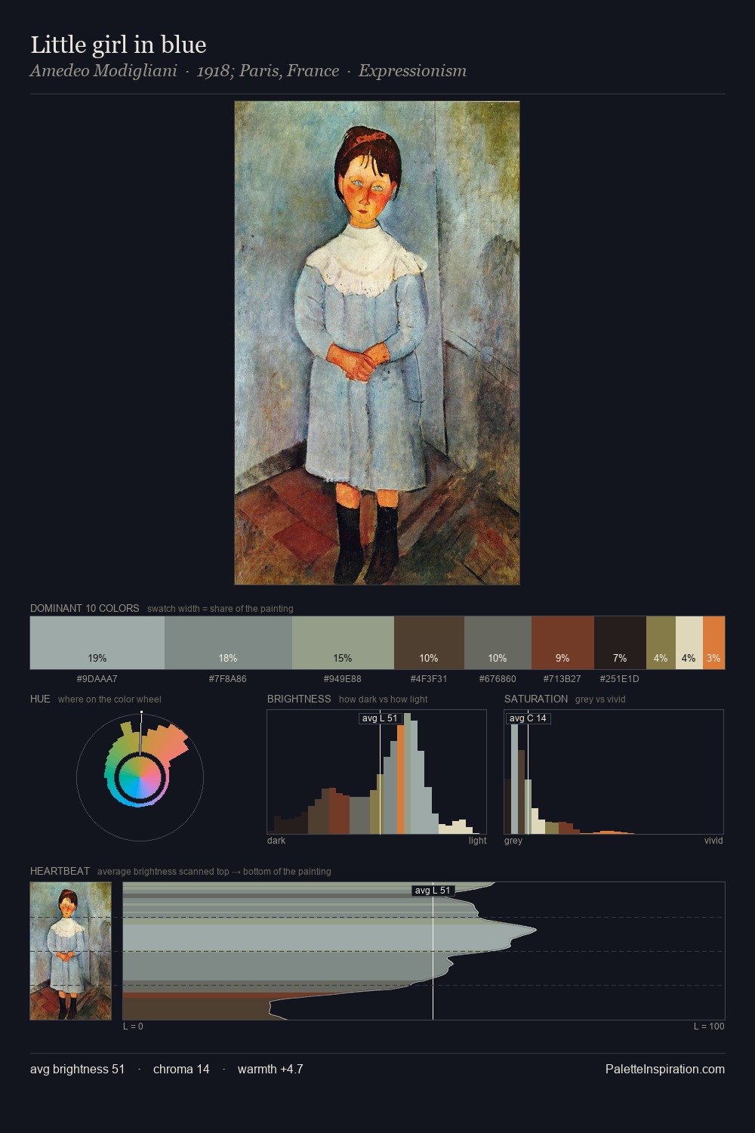755x1133 pixels.
Task: Click the 'warmth +4.7' footer stat
Action: pyautogui.click(x=270, y=1069)
